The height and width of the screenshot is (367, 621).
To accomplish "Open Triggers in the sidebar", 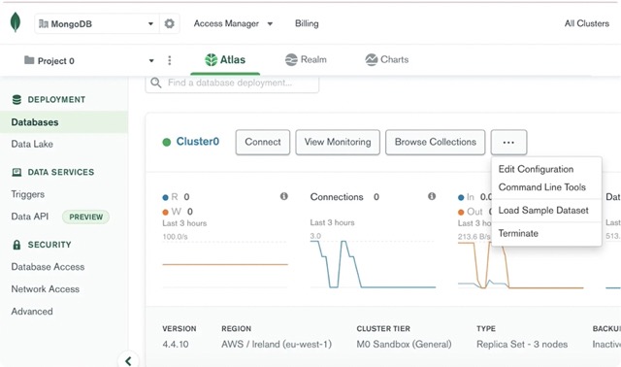I will point(28,194).
